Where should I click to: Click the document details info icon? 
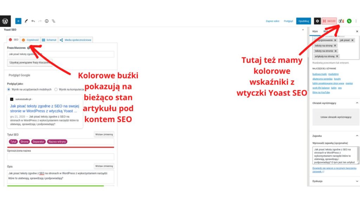point(46,21)
